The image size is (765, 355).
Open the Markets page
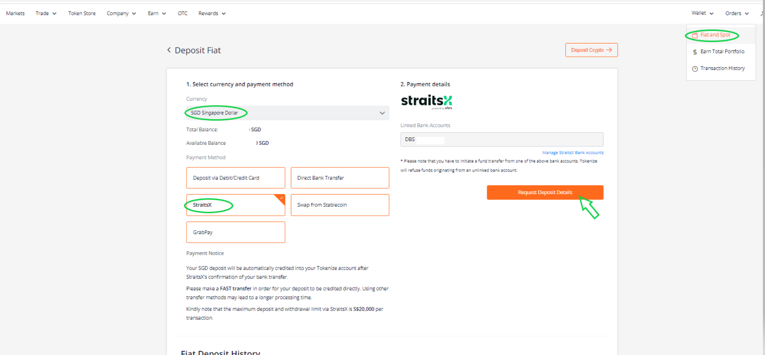tap(15, 14)
